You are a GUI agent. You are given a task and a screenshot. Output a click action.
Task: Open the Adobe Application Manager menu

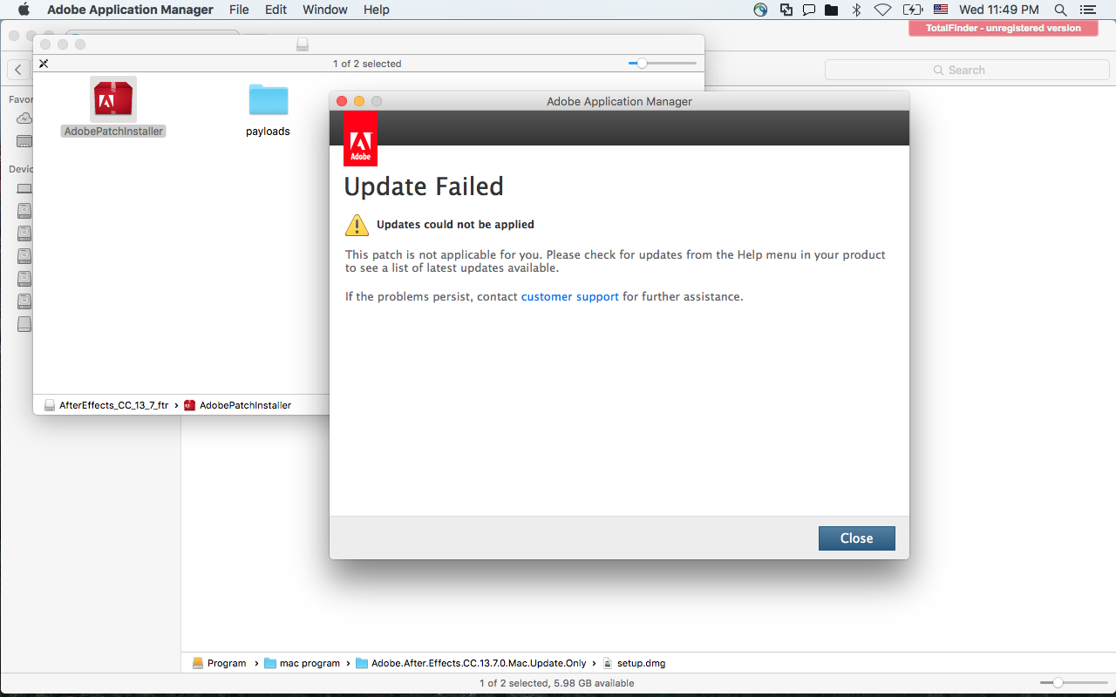click(130, 10)
